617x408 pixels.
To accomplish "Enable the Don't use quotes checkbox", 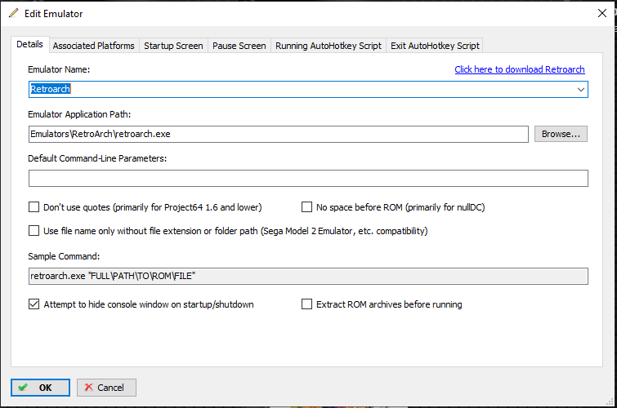I will (x=34, y=207).
